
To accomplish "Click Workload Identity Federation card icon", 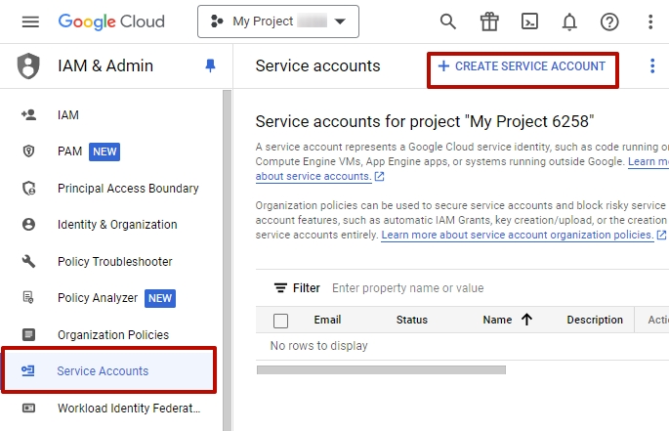I will [x=28, y=408].
